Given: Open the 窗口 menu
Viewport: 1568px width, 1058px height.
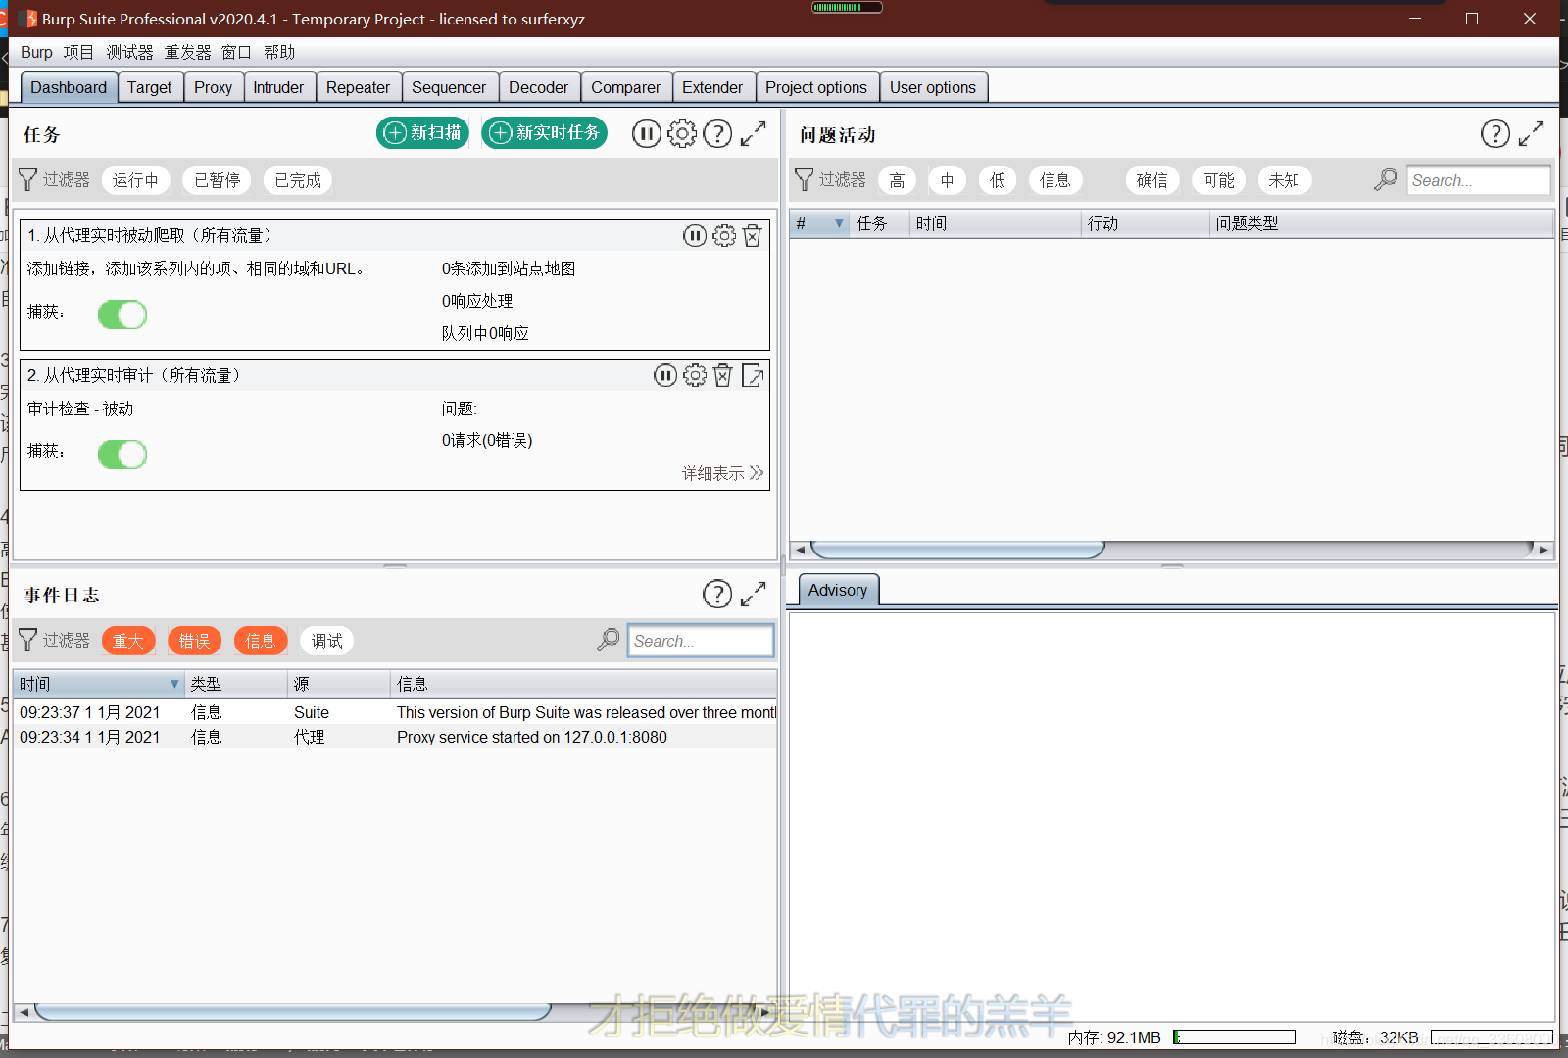Looking at the screenshot, I should 236,52.
